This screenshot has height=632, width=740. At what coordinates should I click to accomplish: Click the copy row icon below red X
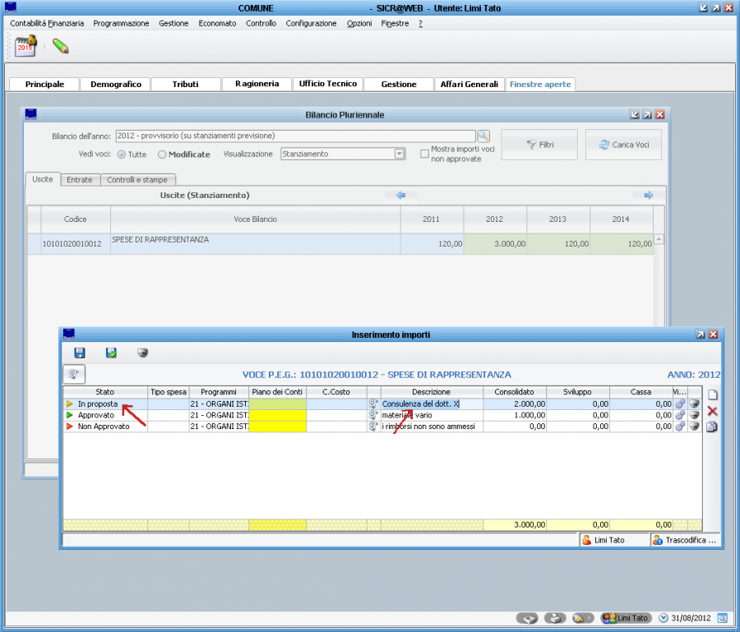(x=712, y=427)
